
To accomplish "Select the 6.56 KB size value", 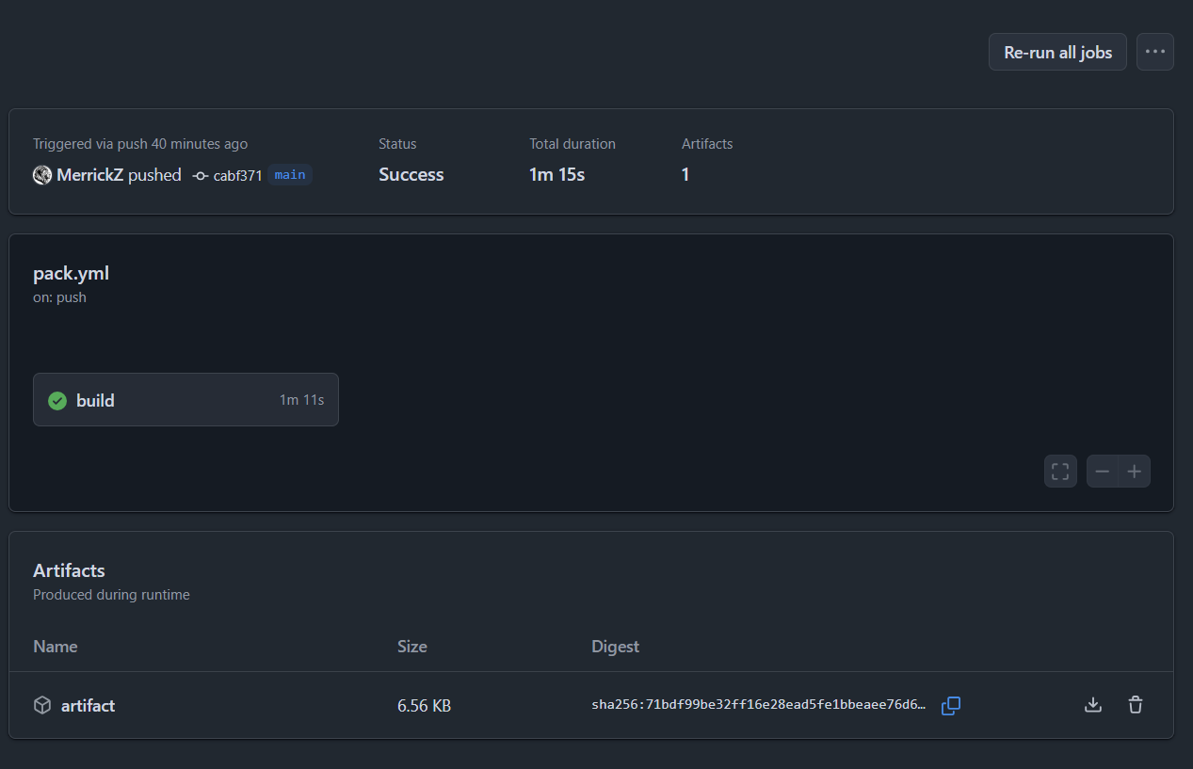I will (x=425, y=705).
